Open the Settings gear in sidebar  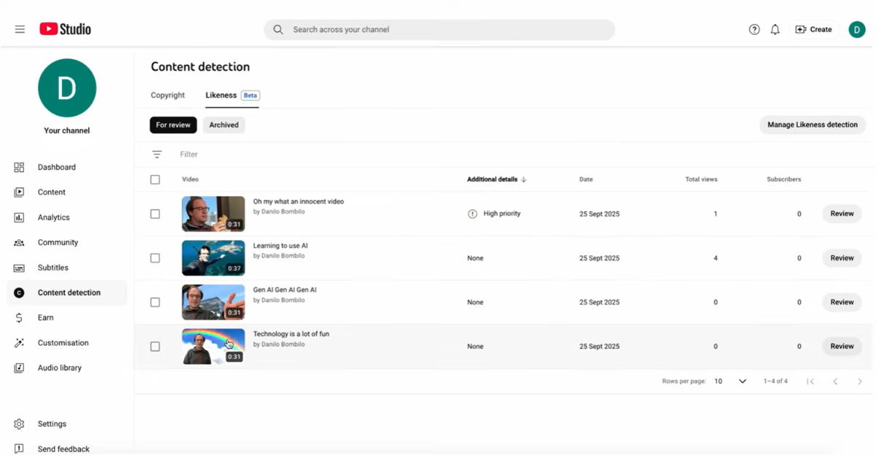coord(19,424)
